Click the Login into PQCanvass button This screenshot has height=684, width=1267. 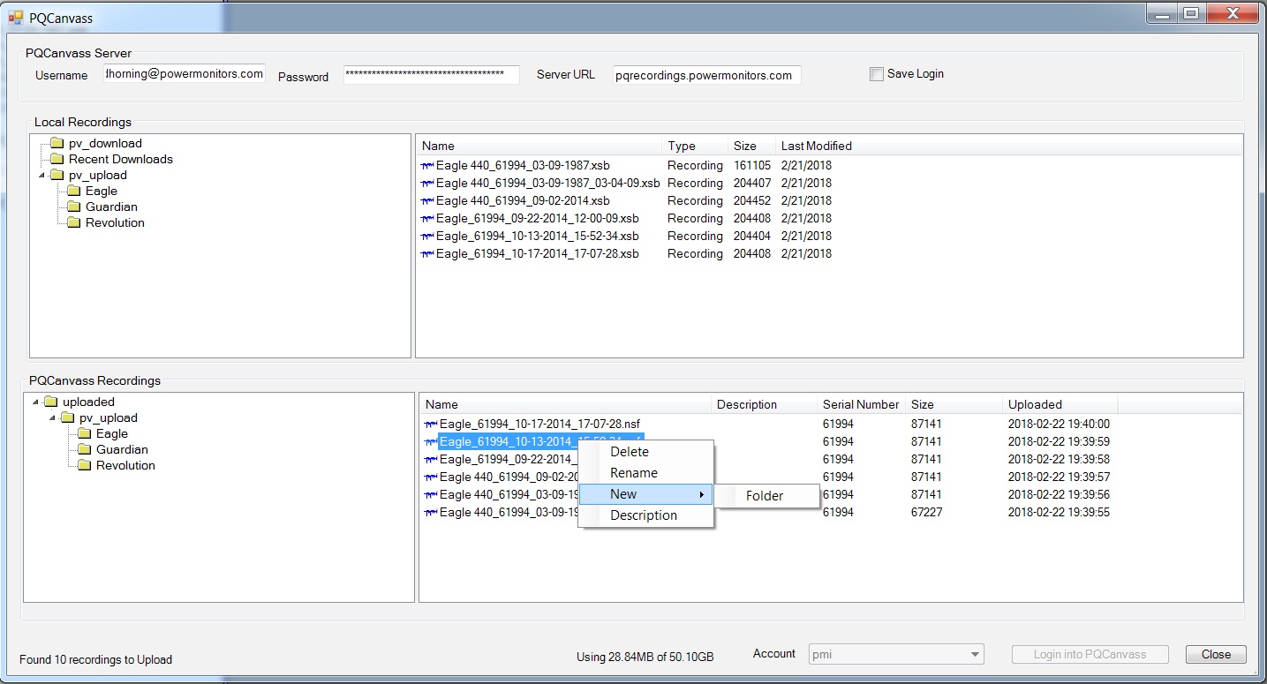click(1090, 654)
